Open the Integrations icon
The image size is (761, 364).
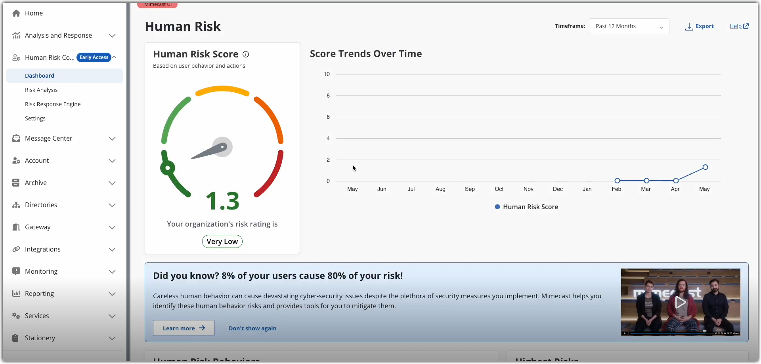point(16,249)
